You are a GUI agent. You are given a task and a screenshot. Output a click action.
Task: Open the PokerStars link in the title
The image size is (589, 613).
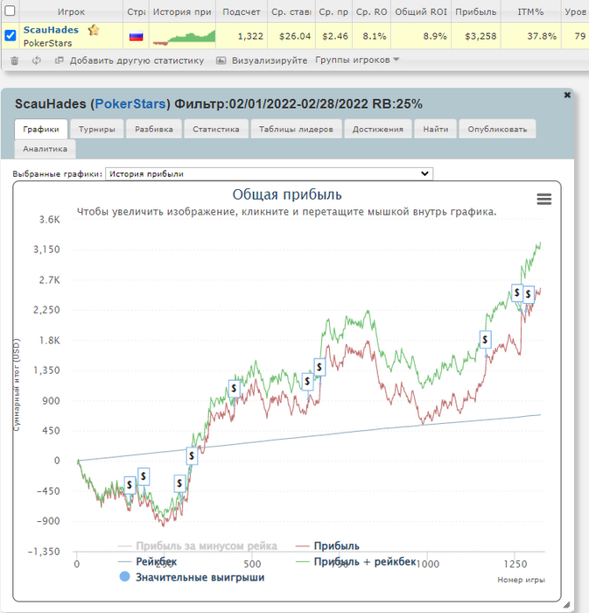coord(130,104)
